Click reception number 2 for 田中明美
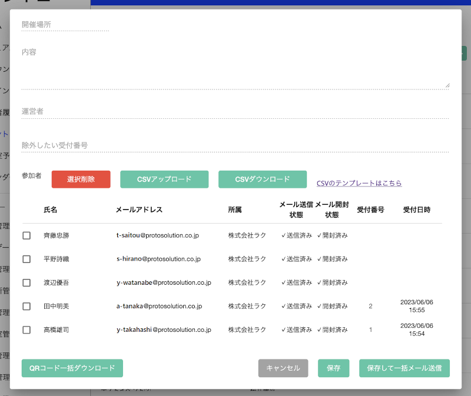Screen dimensions: 471x396 [370, 306]
